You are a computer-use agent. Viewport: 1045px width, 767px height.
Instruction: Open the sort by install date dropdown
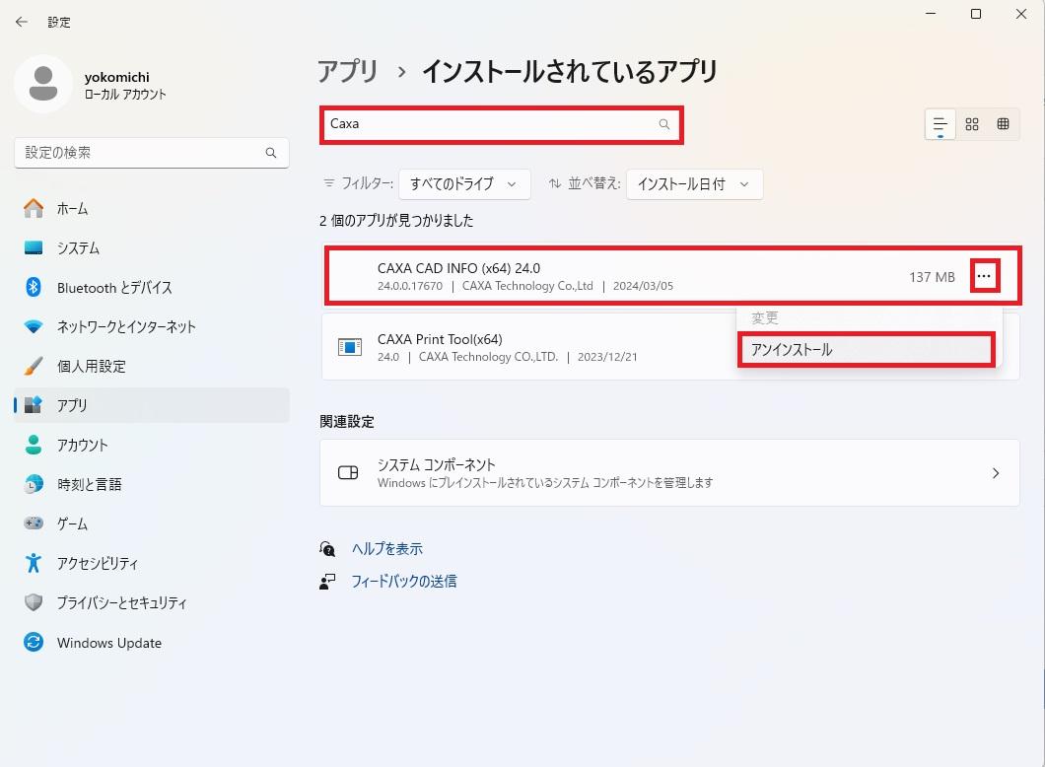694,184
